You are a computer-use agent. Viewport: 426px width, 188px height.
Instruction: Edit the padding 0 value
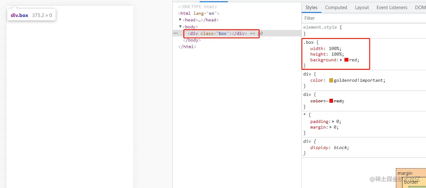click(337, 121)
